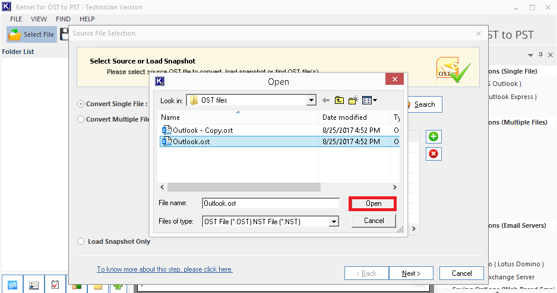This screenshot has width=557, height=293.
Task: Select Load Snapshot Only radio option
Action: click(81, 241)
